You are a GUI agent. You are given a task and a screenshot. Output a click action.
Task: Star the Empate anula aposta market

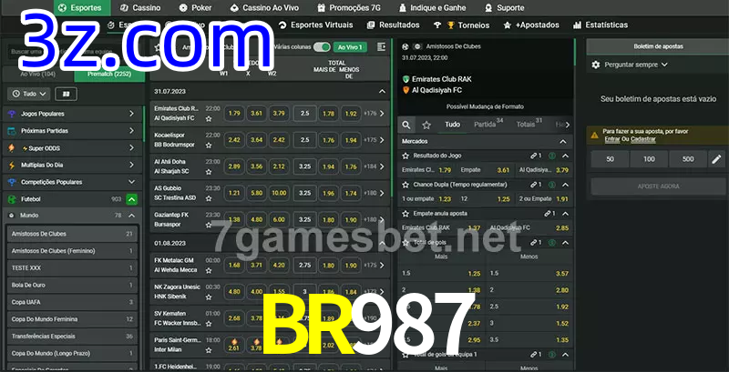click(406, 214)
